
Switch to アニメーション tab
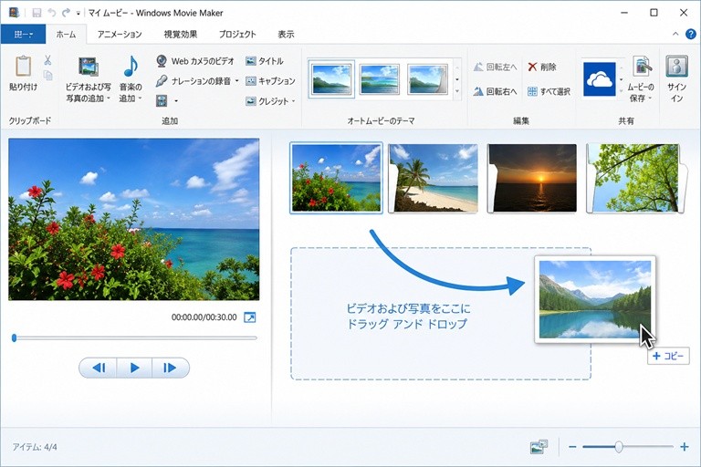point(120,35)
